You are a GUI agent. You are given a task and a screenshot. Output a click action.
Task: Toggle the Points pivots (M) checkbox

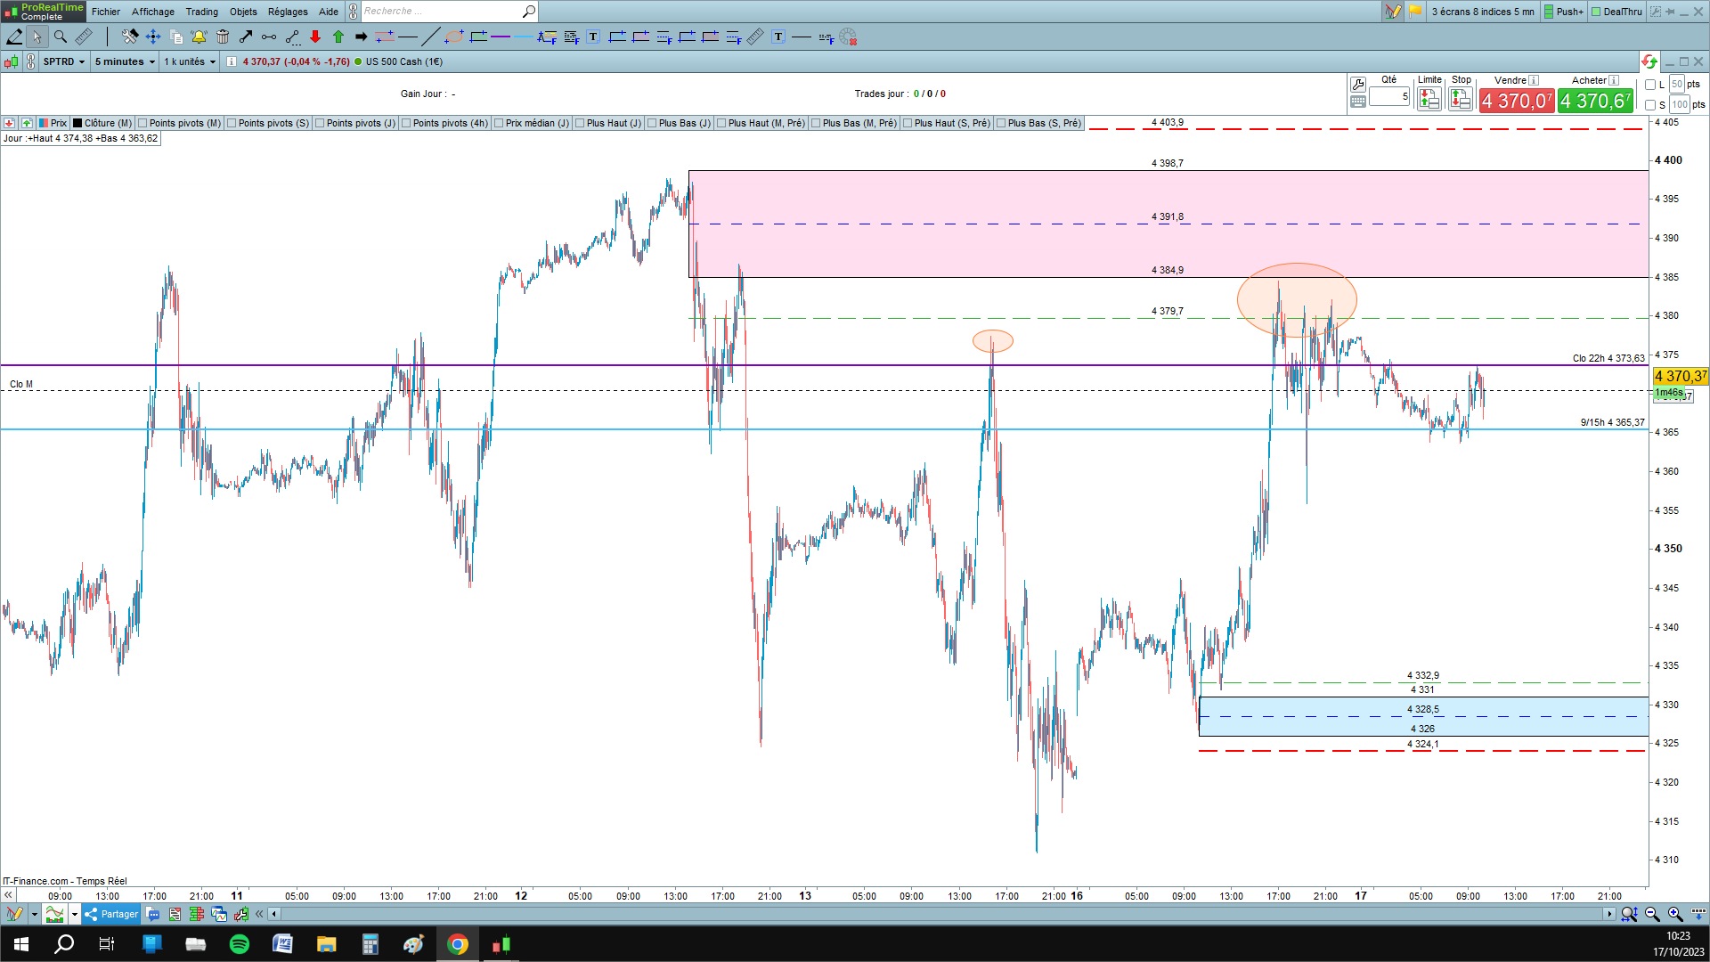tap(143, 123)
